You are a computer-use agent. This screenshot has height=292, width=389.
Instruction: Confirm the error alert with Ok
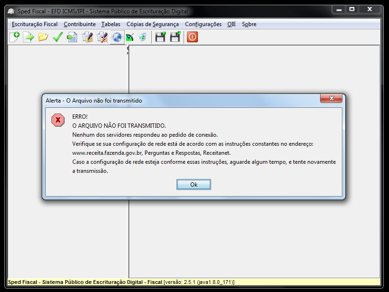(194, 185)
